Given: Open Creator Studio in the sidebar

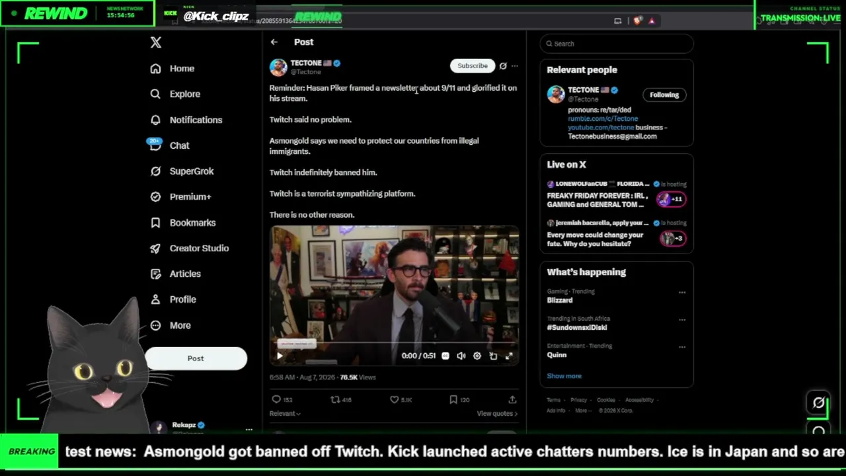Looking at the screenshot, I should click(x=189, y=249).
